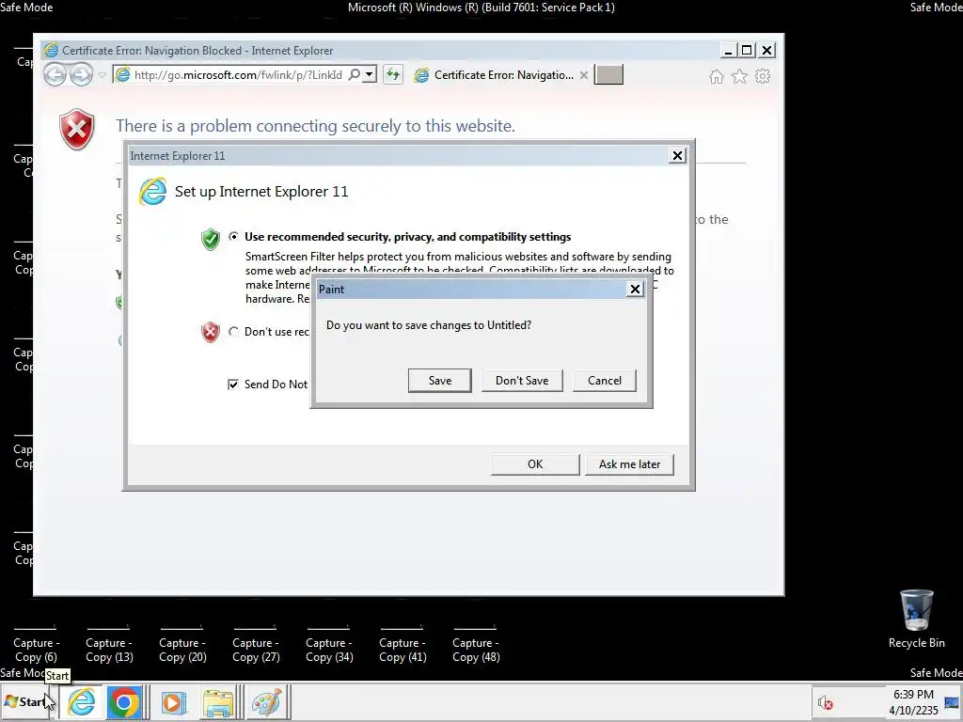Click the red shield error icon

[x=77, y=130]
